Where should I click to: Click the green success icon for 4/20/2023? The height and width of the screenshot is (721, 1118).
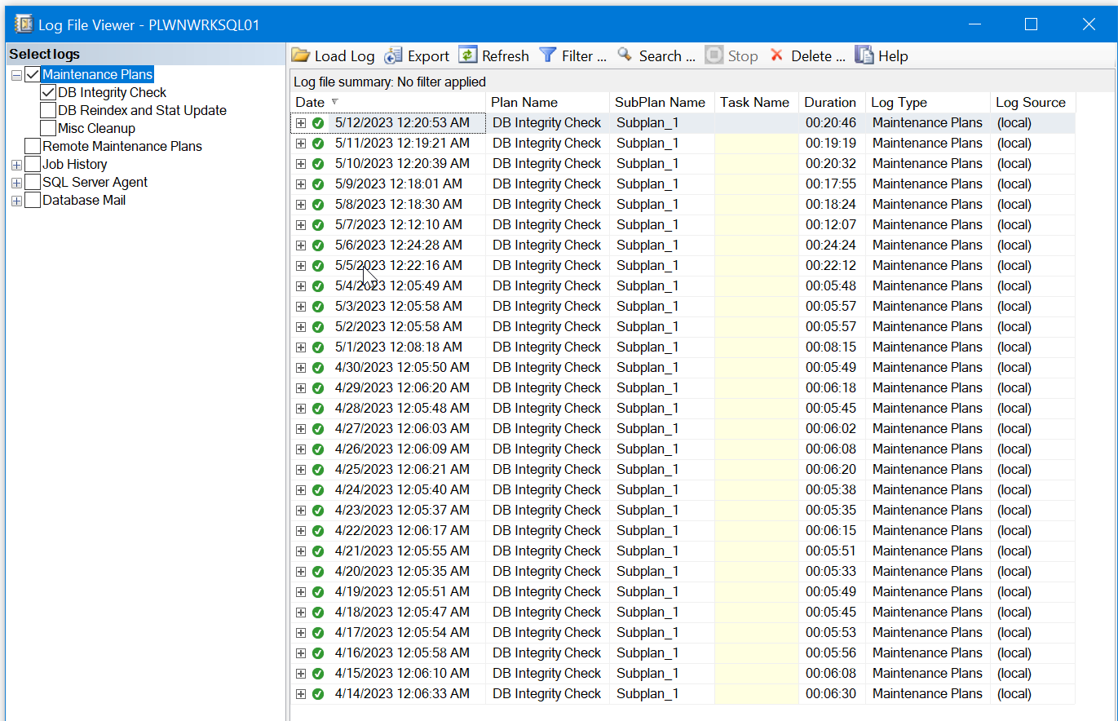coord(318,572)
